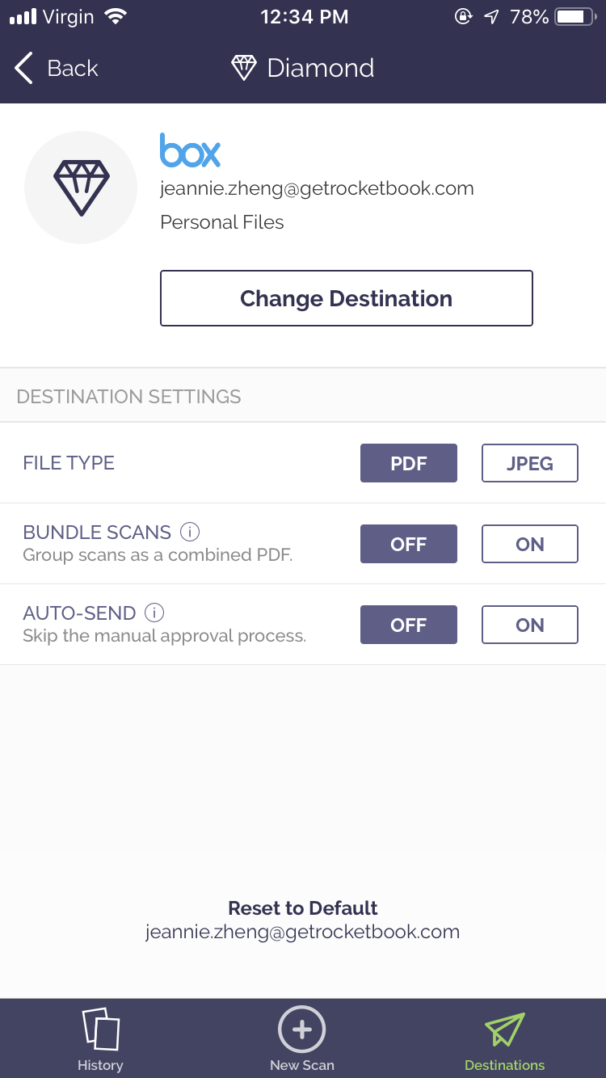Tap the Personal Files folder label

tap(222, 222)
